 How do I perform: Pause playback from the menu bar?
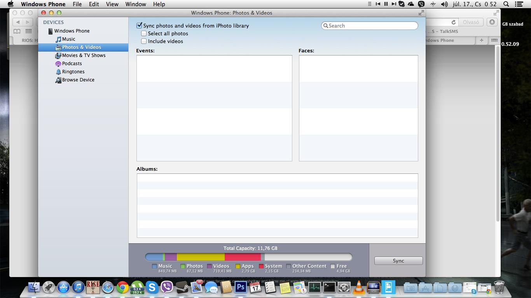(x=386, y=4)
